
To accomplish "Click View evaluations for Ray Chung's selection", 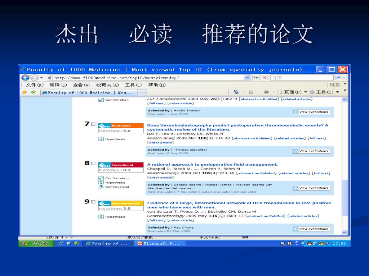I will tap(311, 229).
